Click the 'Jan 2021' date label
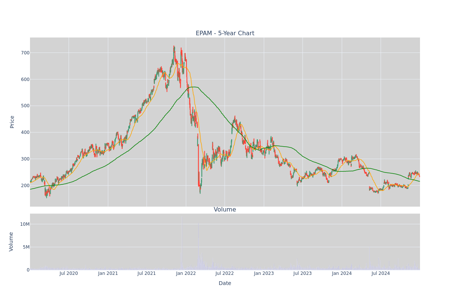Screen dimensions: 450x300 point(108,273)
